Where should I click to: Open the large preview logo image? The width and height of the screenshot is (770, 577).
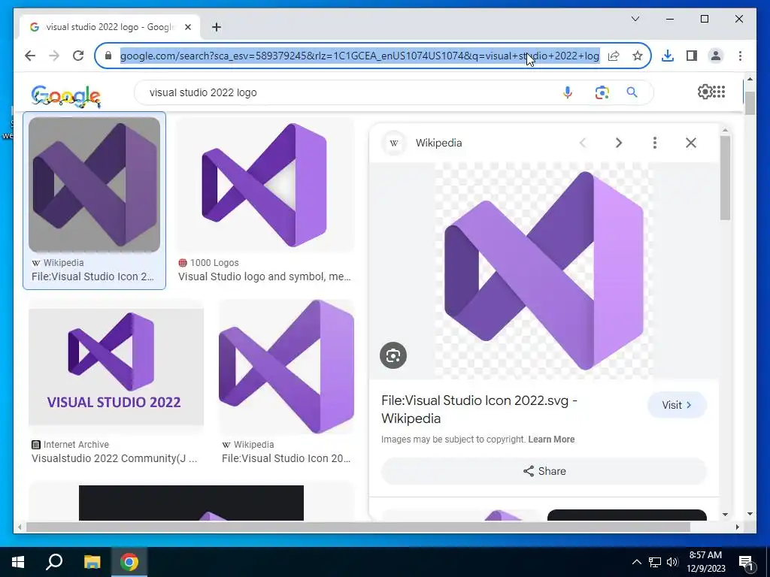click(x=544, y=270)
